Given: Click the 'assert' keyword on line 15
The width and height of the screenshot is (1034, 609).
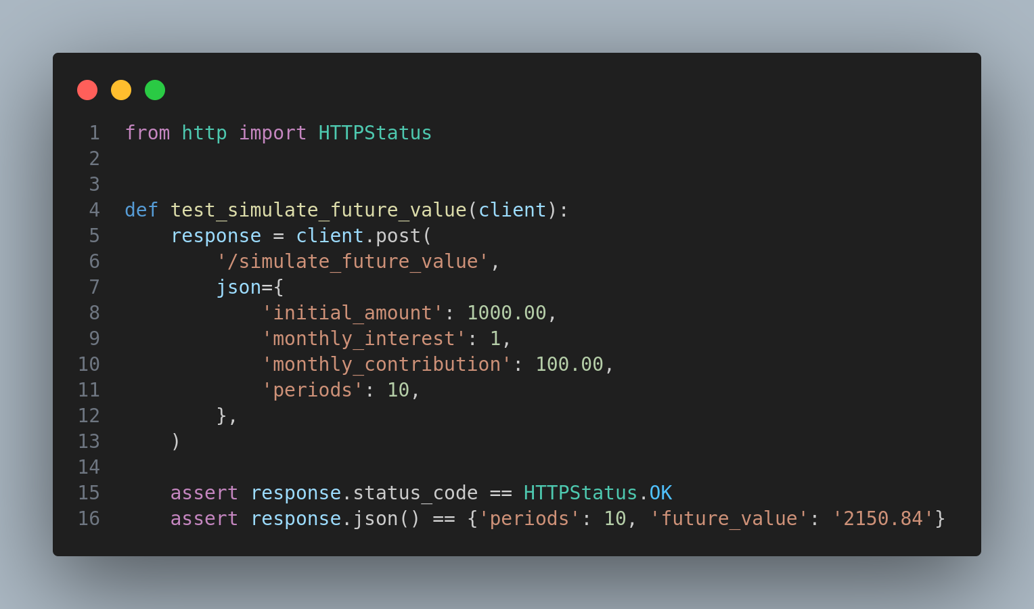Looking at the screenshot, I should (x=204, y=493).
